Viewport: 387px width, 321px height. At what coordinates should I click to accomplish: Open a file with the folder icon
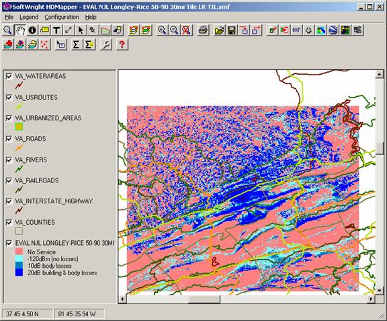coord(219,30)
